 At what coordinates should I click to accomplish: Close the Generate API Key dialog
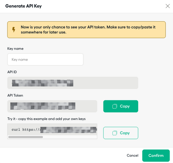(x=168, y=6)
